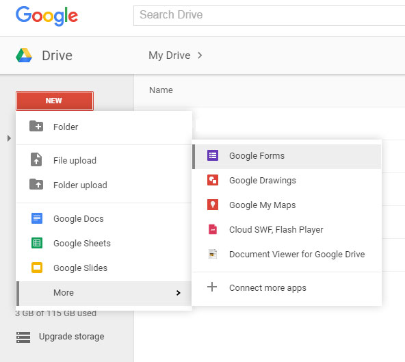Create a new Google Docs document
The width and height of the screenshot is (405, 362).
104,218
